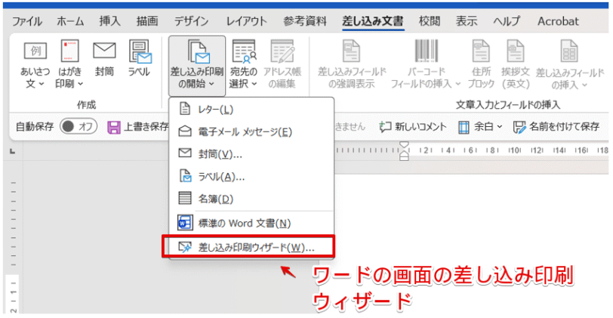613x318 pixels.
Task: Click 名前を付けて保存 button
Action: (x=556, y=127)
